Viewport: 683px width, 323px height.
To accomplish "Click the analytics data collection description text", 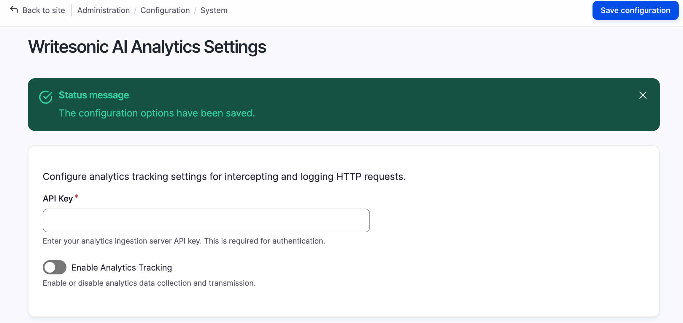I will coord(149,283).
